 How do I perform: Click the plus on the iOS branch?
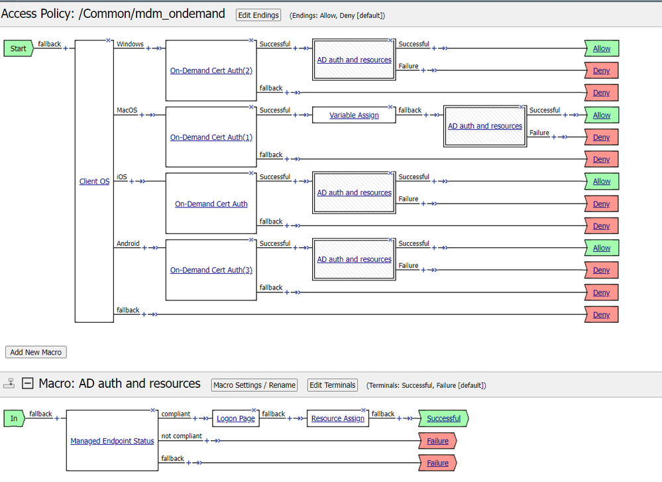132,181
